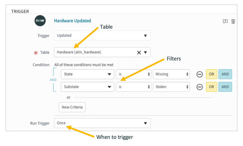Open the Substate field dropdown

(x=87, y=87)
